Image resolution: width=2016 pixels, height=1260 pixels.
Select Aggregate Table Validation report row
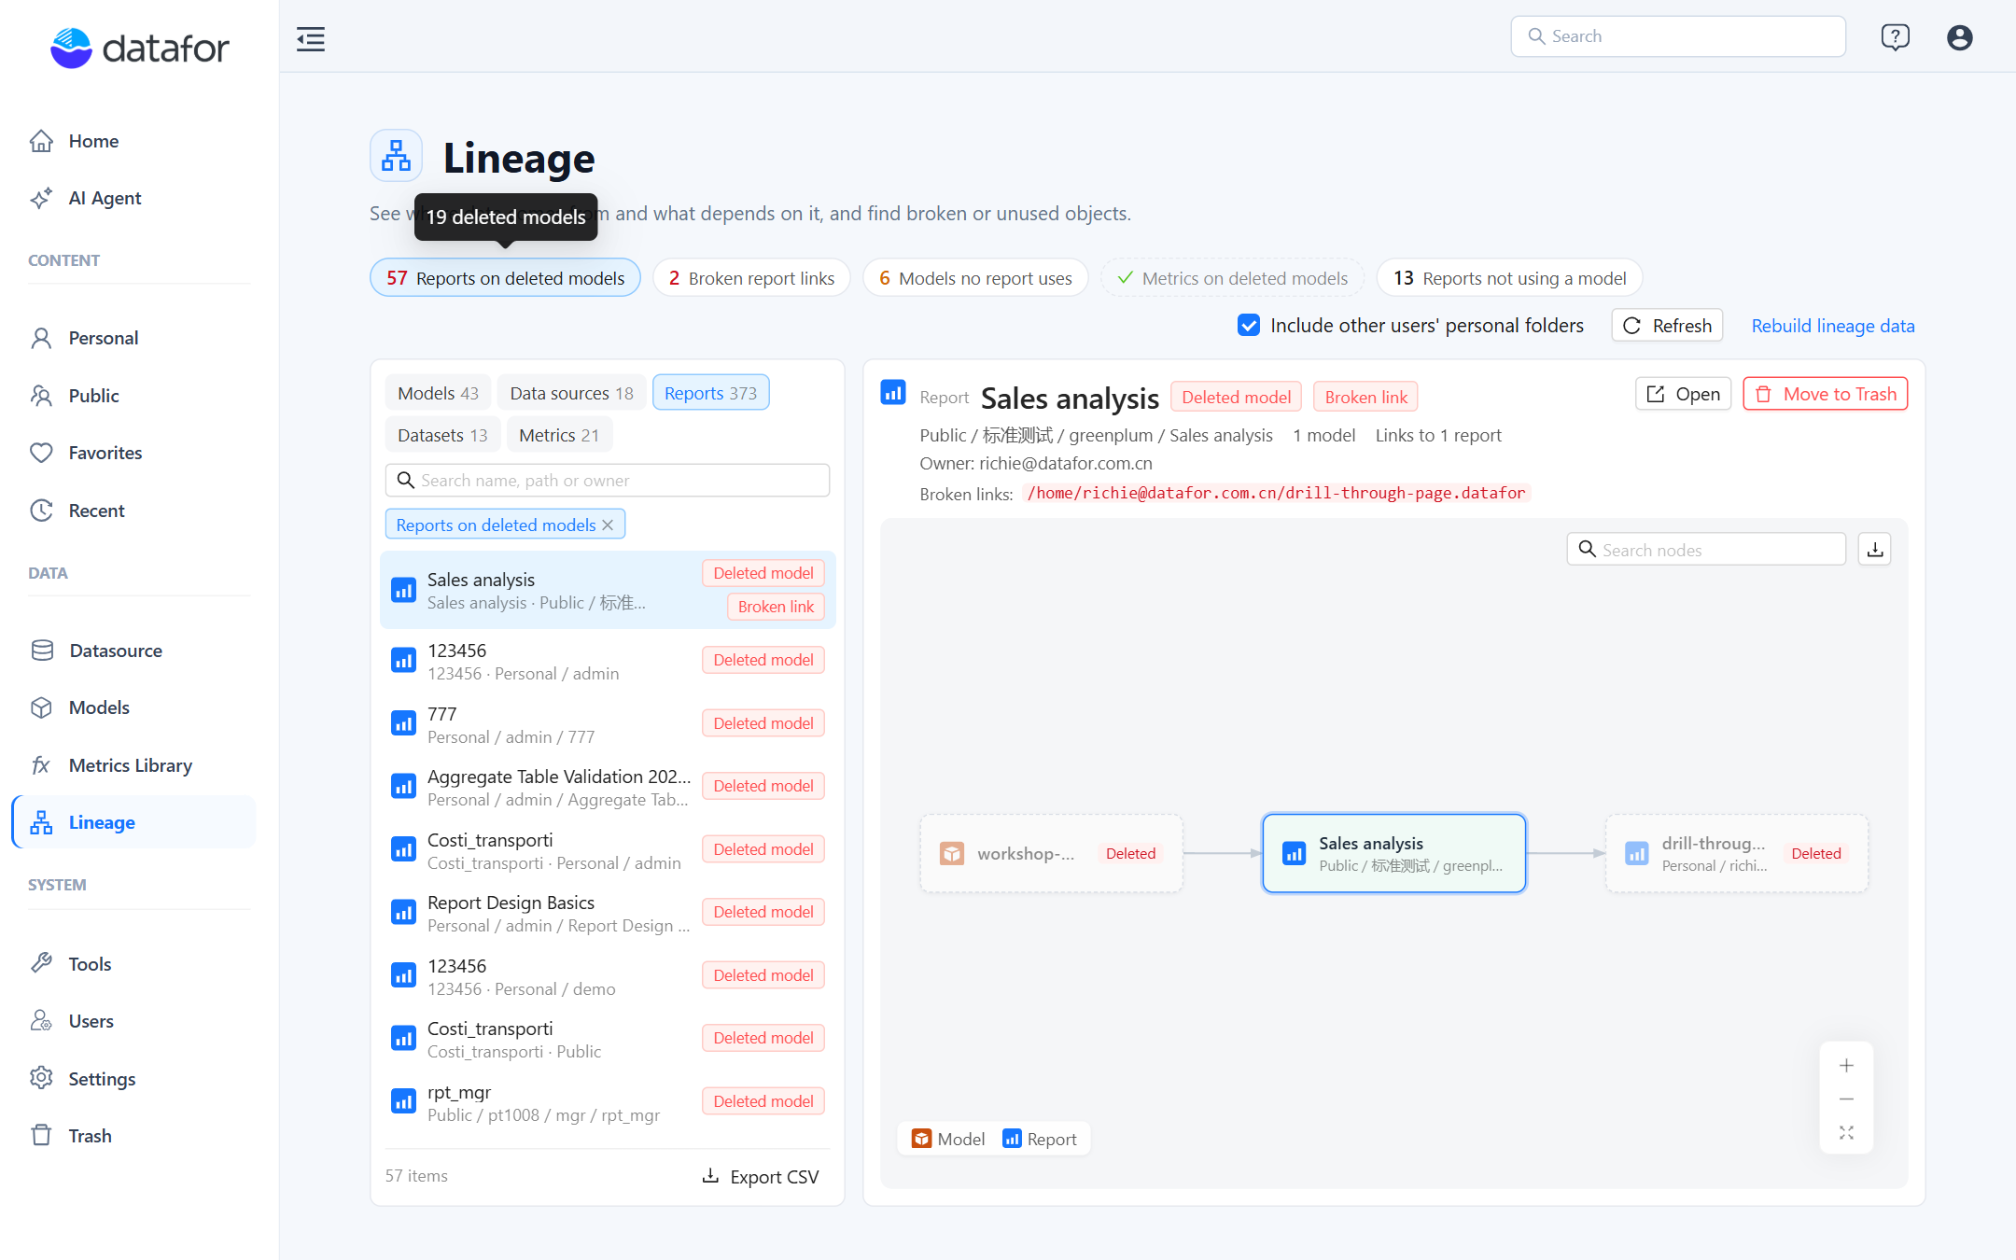pyautogui.click(x=607, y=788)
